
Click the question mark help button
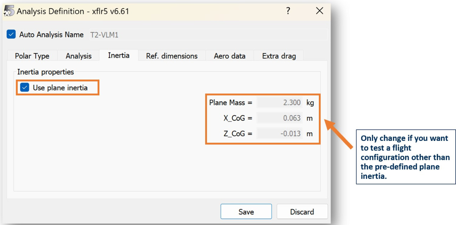288,11
